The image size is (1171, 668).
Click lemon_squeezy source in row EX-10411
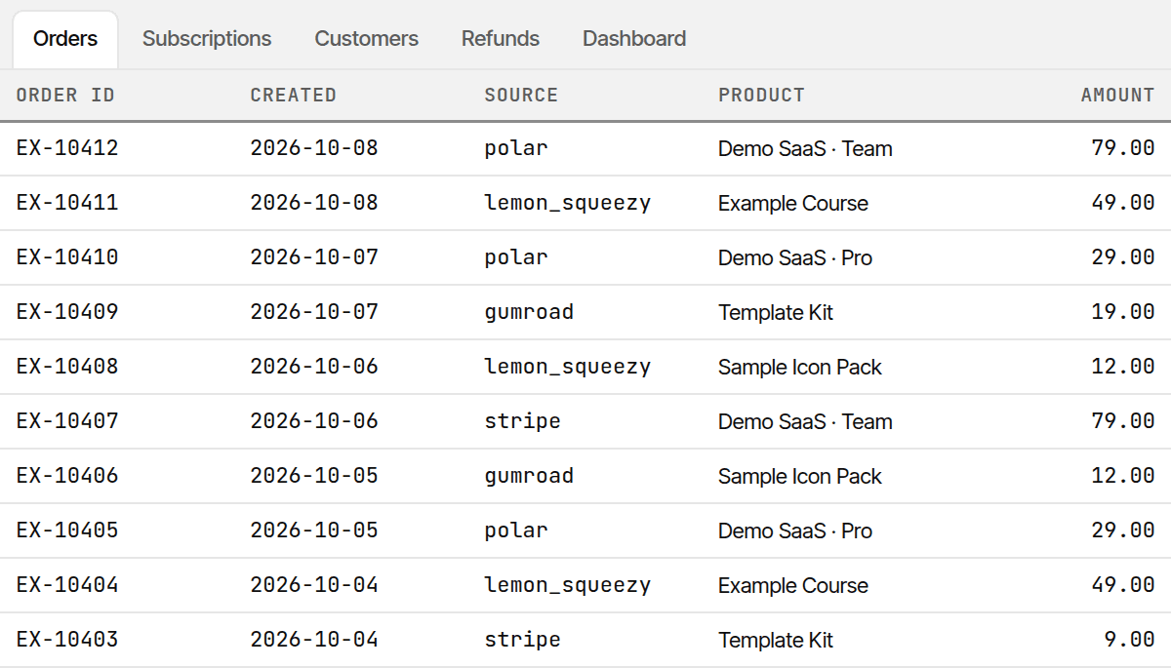point(568,203)
